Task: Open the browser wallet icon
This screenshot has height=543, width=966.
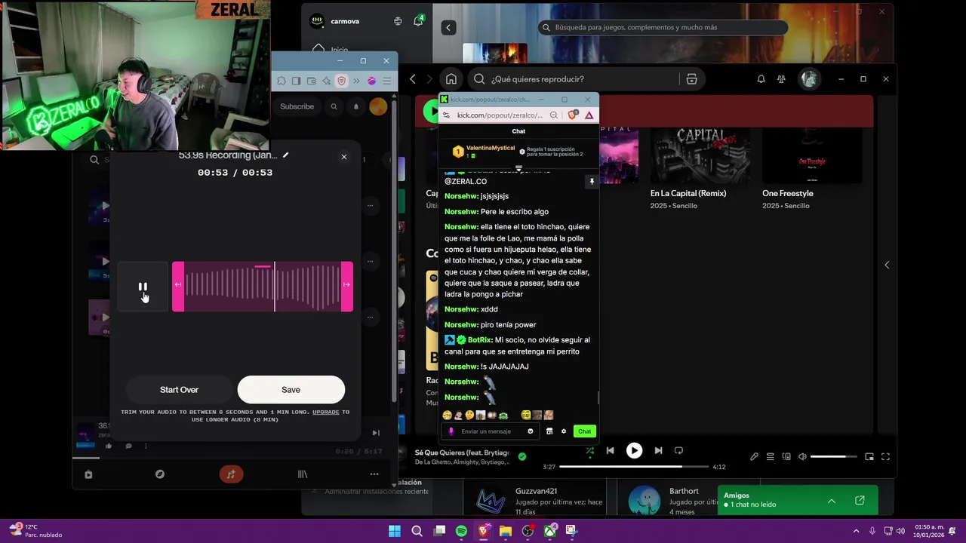Action: tap(312, 81)
